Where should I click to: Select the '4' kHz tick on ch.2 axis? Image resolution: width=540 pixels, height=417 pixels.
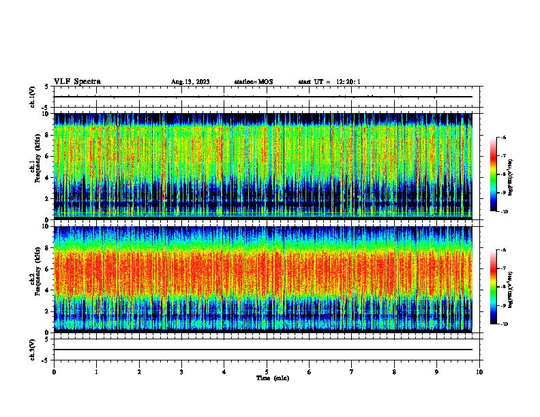[48, 290]
